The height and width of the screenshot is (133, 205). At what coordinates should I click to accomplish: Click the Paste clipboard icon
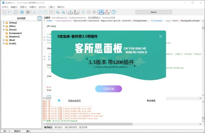[45, 12]
